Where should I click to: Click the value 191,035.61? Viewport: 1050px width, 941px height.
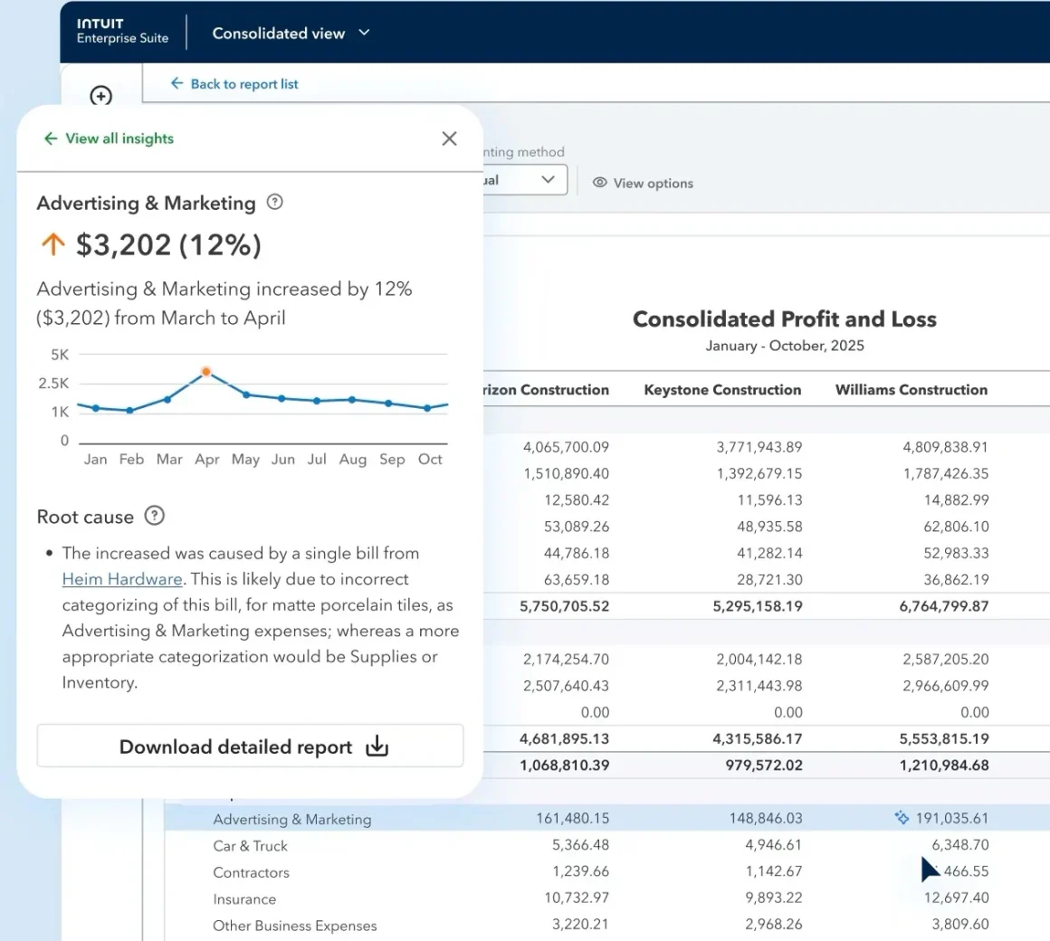click(x=952, y=818)
